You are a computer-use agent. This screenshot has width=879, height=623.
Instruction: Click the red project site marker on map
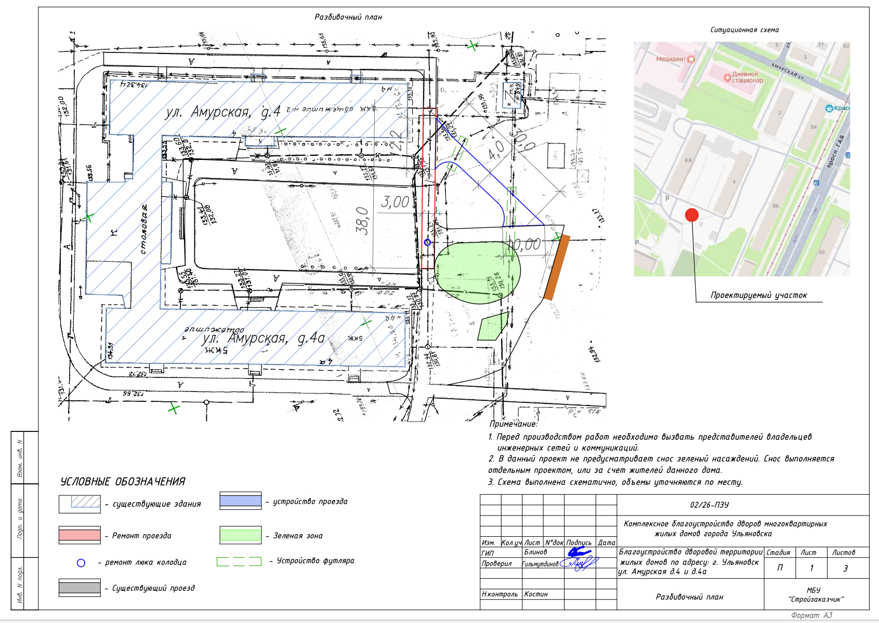[x=691, y=215]
